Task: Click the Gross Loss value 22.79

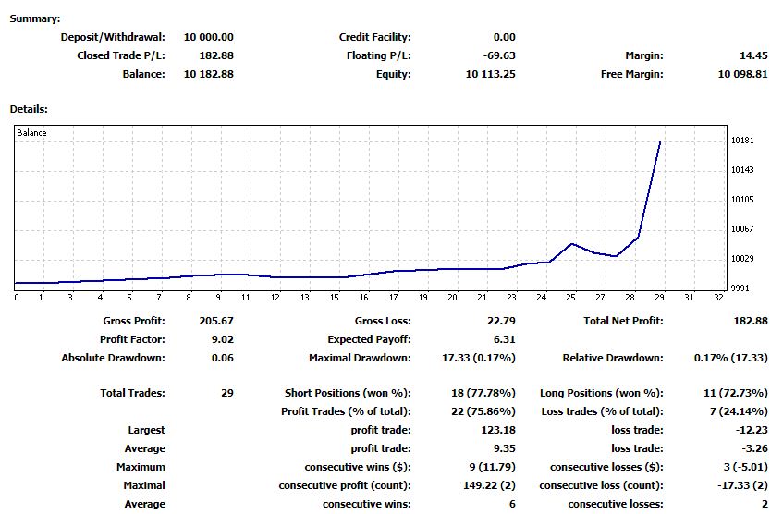Action: tap(500, 321)
